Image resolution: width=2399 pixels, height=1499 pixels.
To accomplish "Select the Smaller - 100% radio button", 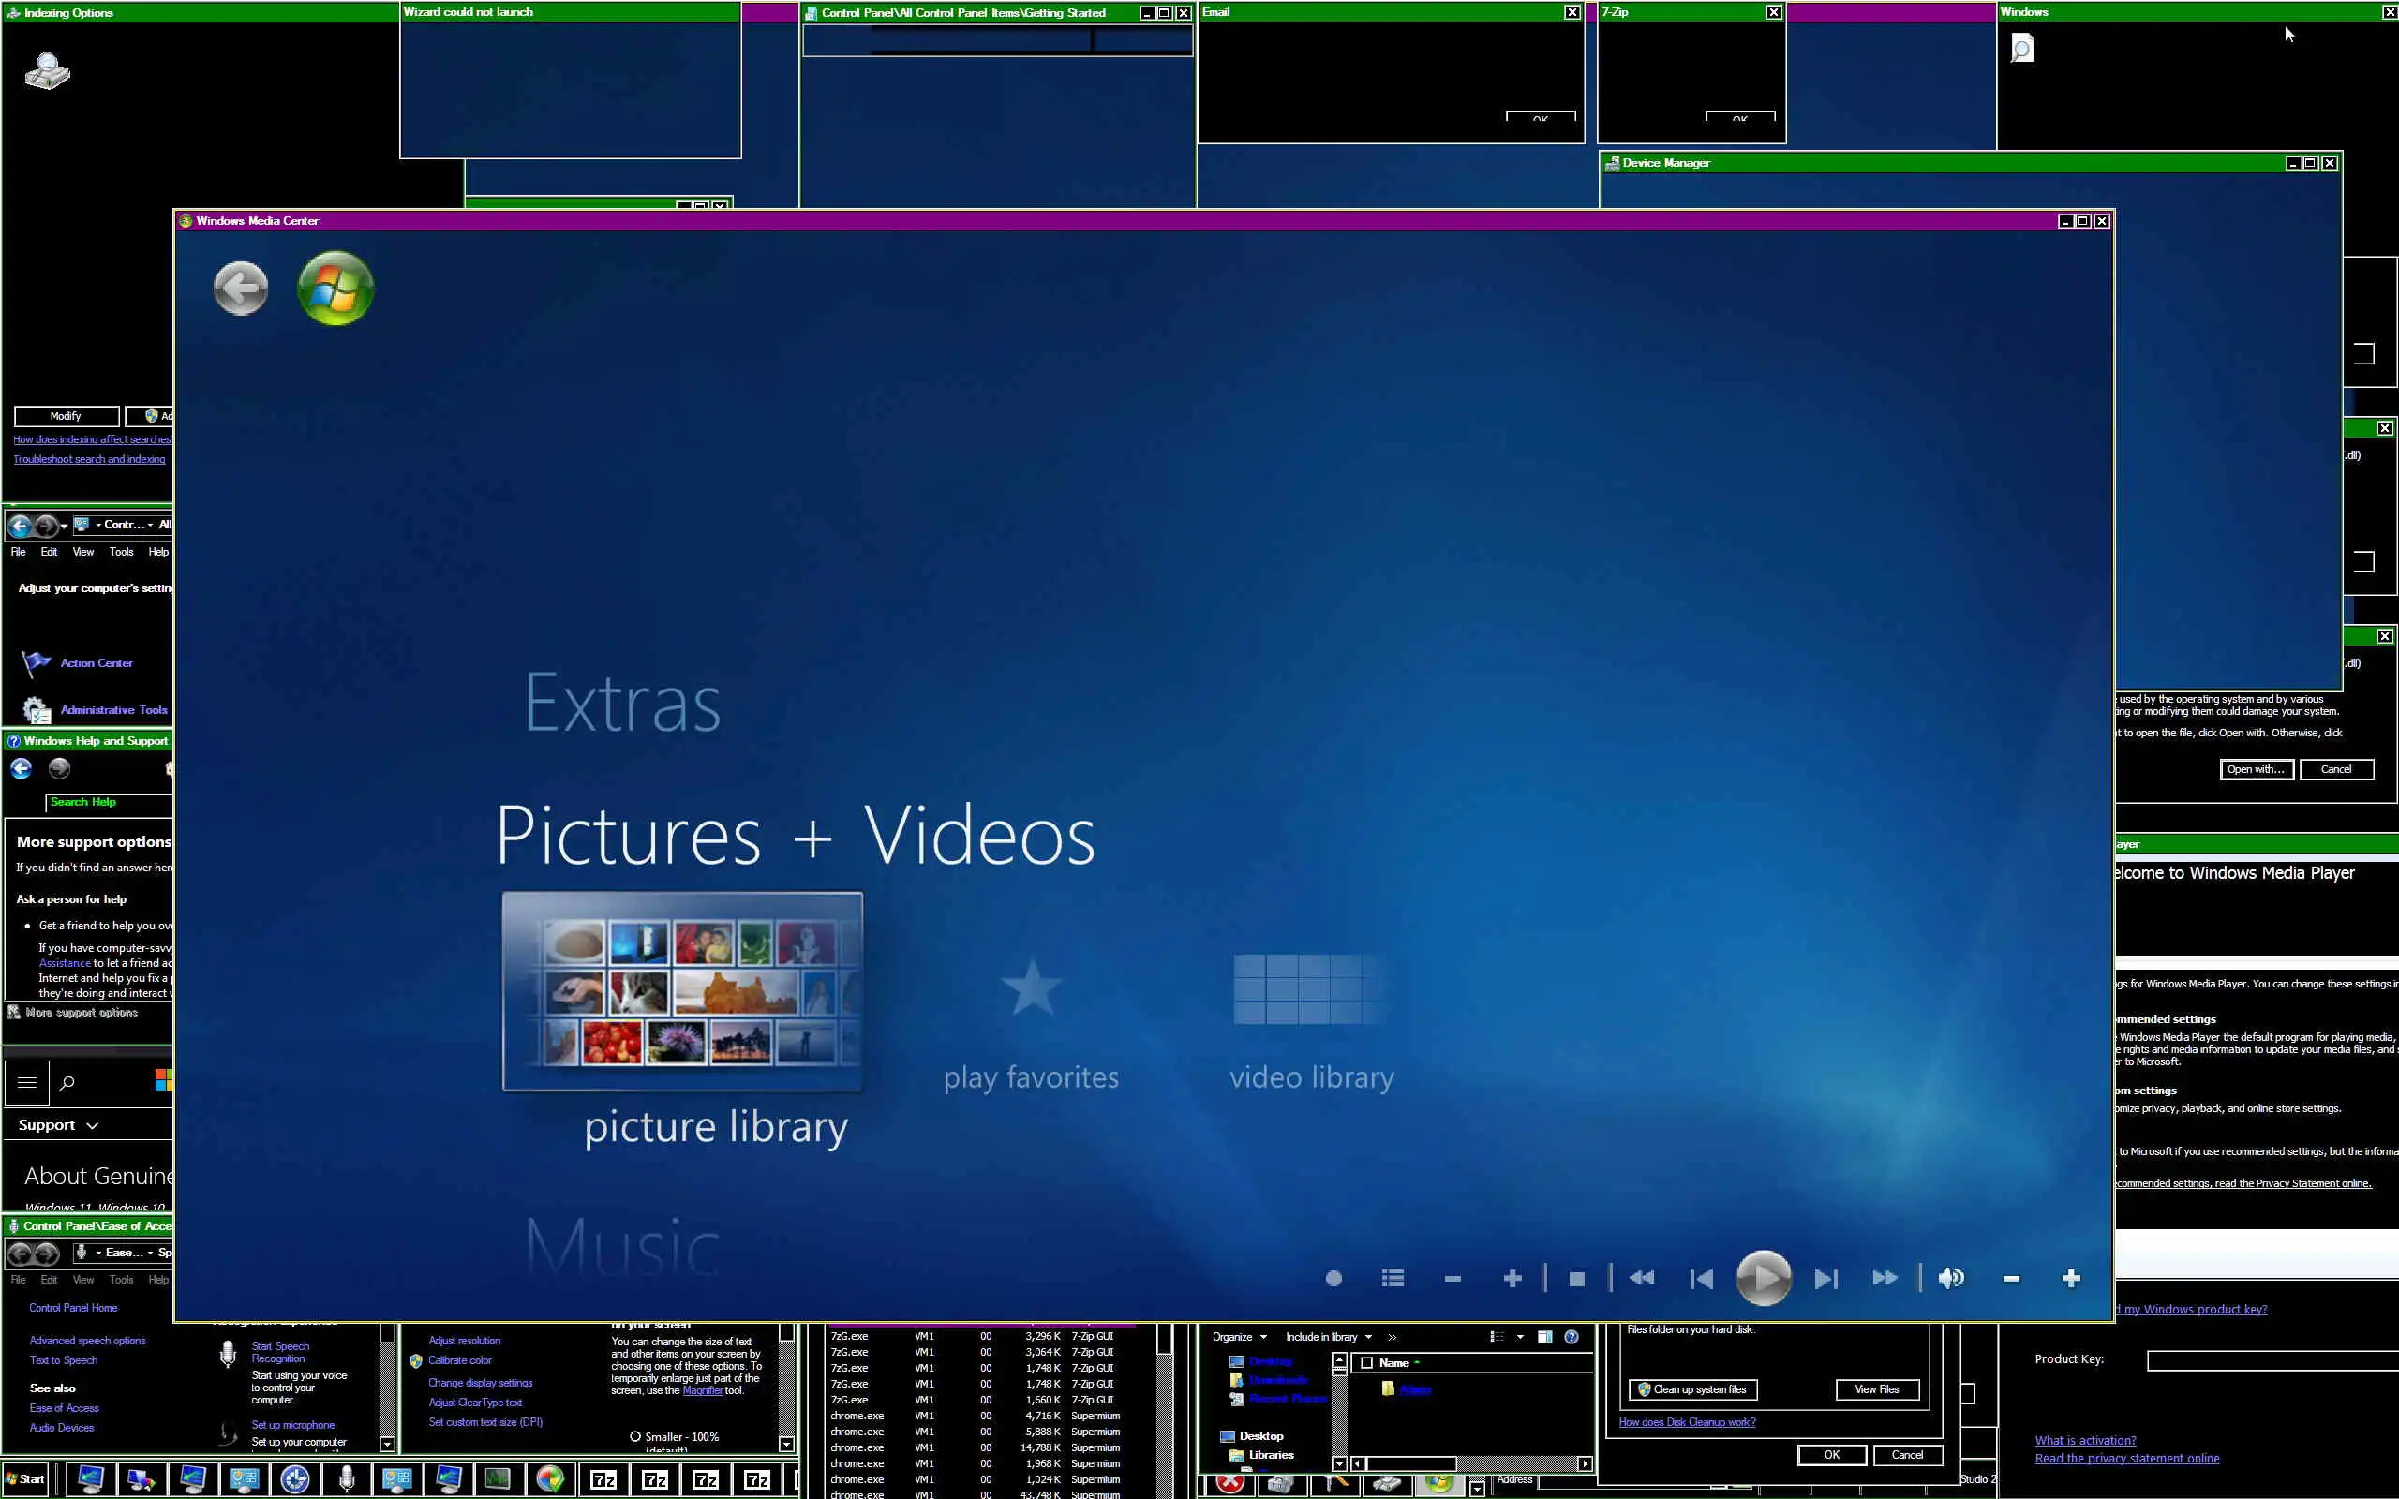I will coord(635,1436).
